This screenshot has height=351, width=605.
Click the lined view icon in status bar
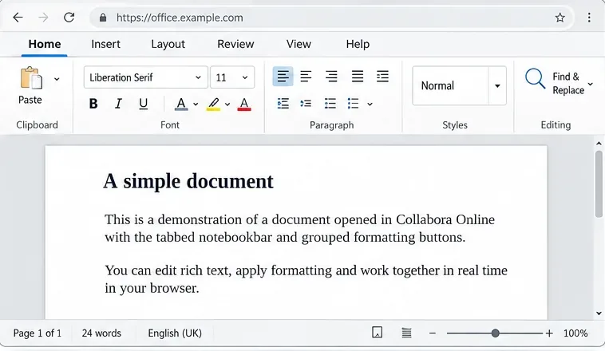pyautogui.click(x=406, y=333)
